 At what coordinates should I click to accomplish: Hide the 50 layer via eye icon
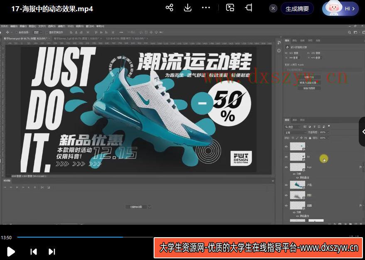(x=287, y=157)
